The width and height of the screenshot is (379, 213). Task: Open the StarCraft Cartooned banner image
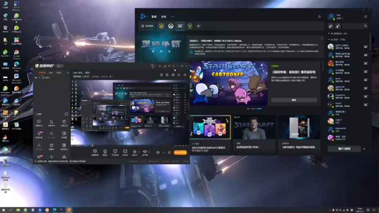229,83
